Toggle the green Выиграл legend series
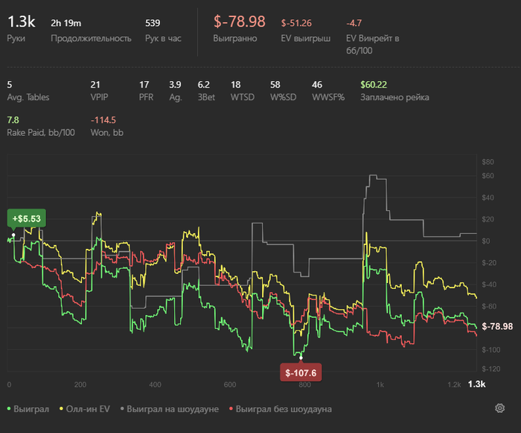Screen dimensions: 521x433 28,409
